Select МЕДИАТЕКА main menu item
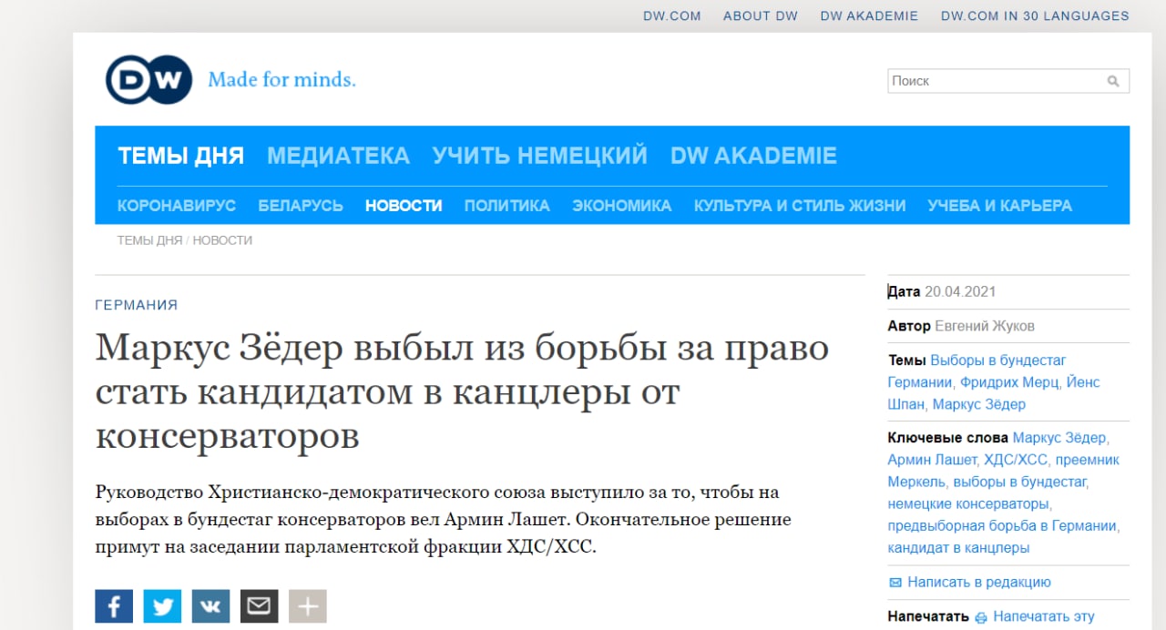The width and height of the screenshot is (1166, 630). [338, 156]
